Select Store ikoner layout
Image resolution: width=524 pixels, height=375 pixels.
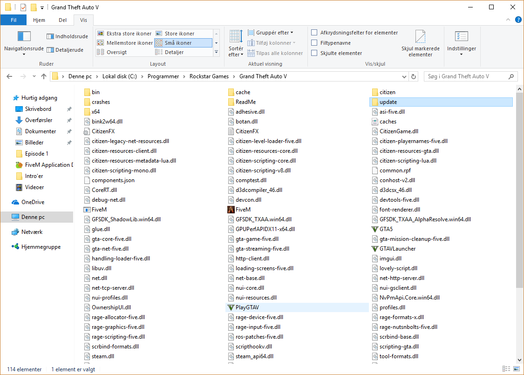coord(175,34)
